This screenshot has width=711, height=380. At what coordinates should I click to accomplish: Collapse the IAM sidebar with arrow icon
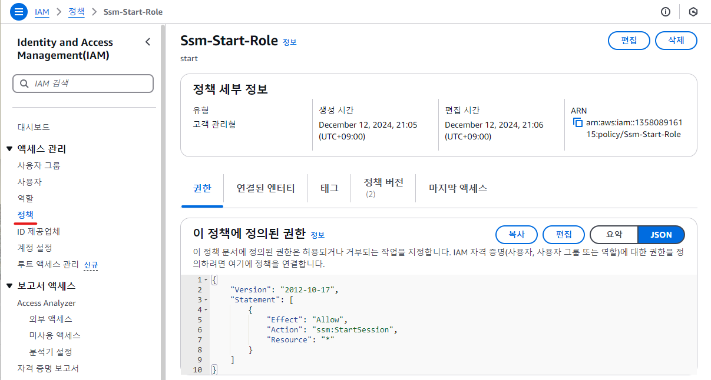[x=148, y=42]
